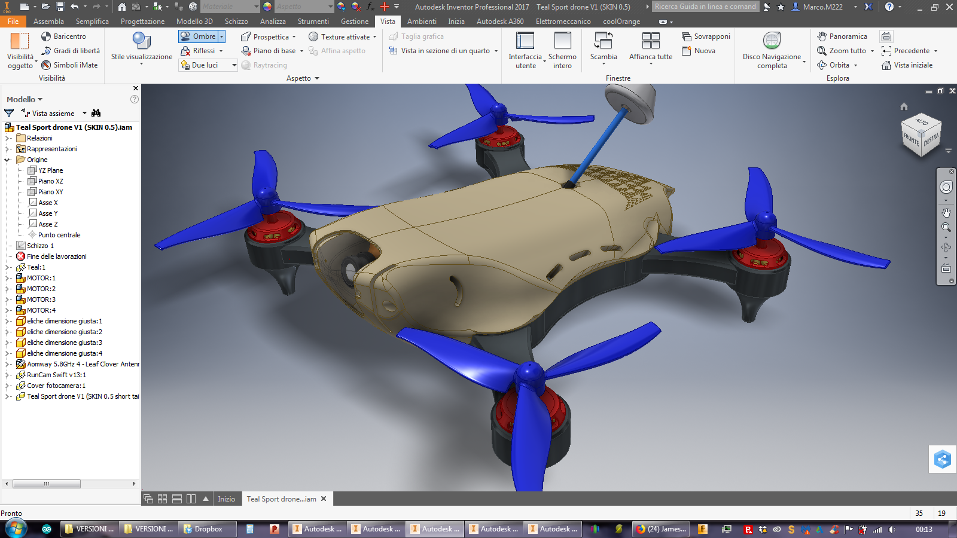
Task: Switch to Schermo intero full screen
Action: [562, 50]
